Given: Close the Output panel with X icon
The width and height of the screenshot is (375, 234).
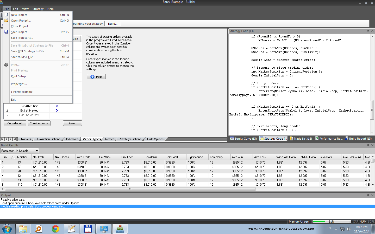Looking at the screenshot, I should pyautogui.click(x=372, y=195).
